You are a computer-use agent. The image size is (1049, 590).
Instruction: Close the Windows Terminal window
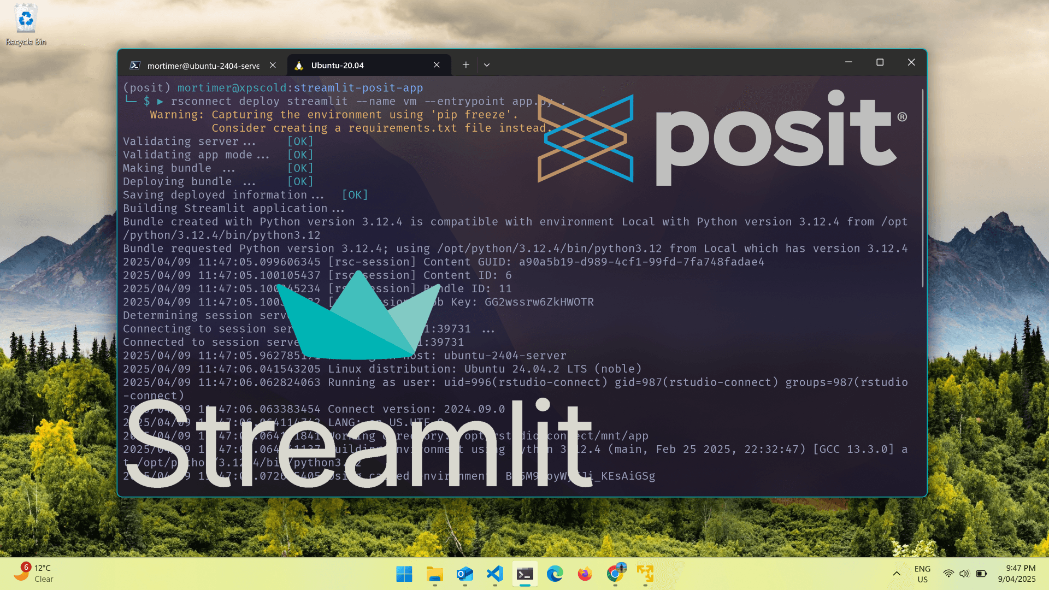(911, 62)
